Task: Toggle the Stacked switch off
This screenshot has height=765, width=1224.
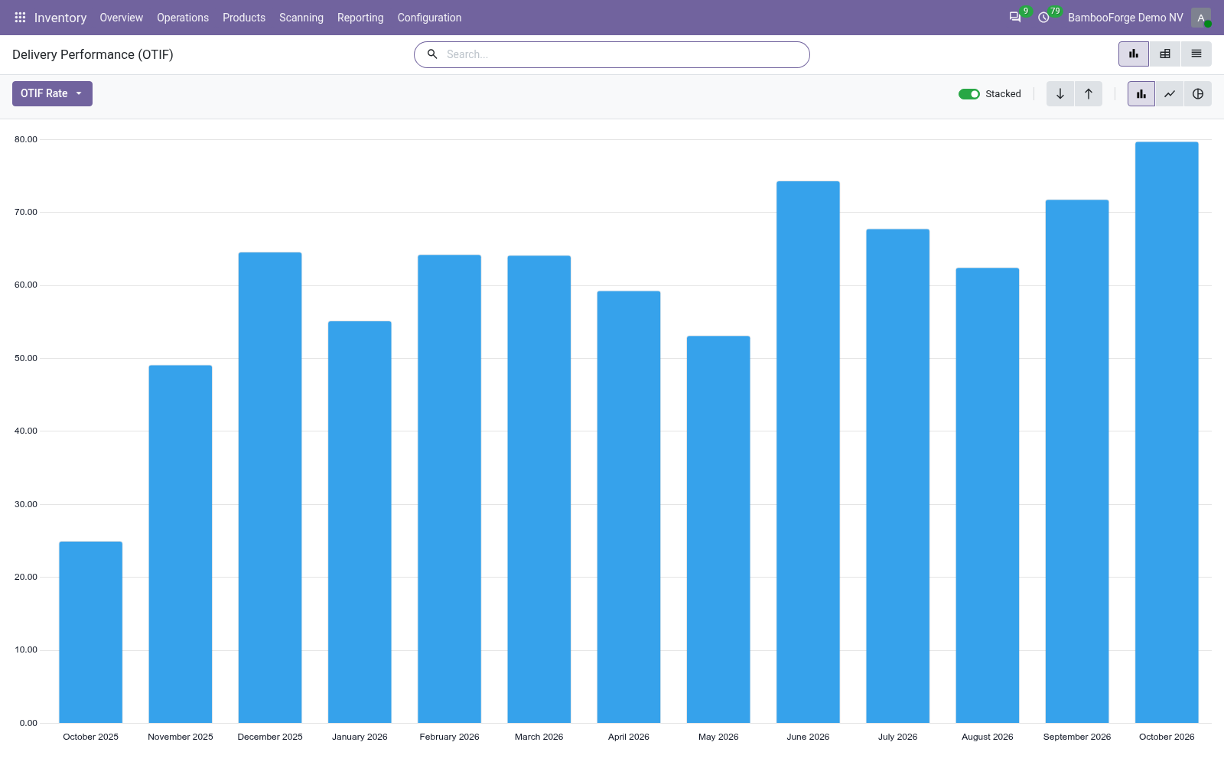Action: pos(969,94)
